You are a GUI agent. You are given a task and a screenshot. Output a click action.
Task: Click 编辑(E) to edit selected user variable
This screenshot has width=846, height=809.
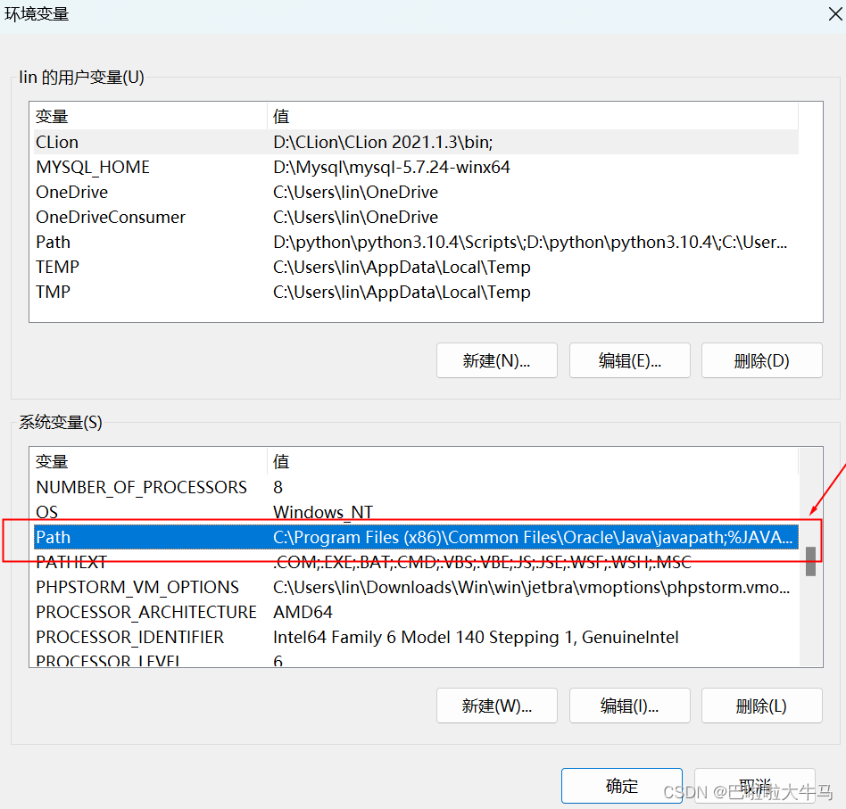point(629,360)
